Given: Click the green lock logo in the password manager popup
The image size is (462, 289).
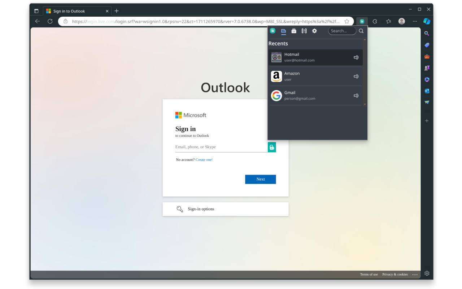Looking at the screenshot, I should [x=273, y=31].
